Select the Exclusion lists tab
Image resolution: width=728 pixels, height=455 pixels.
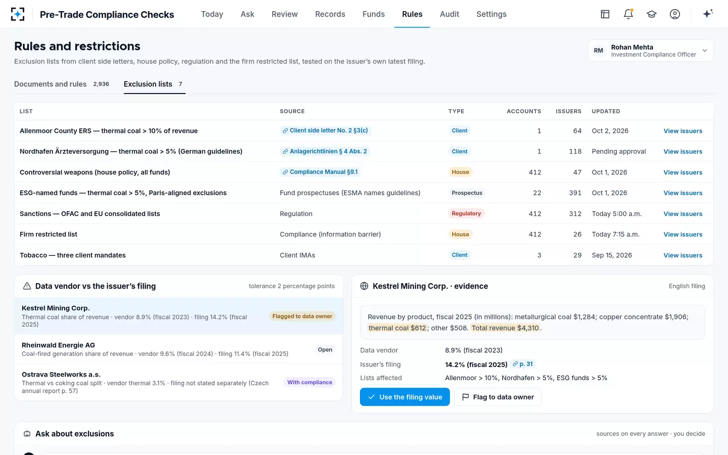click(154, 84)
